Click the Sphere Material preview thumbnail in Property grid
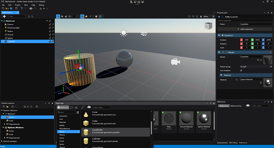This screenshot has width=274, height=148. [268, 83]
